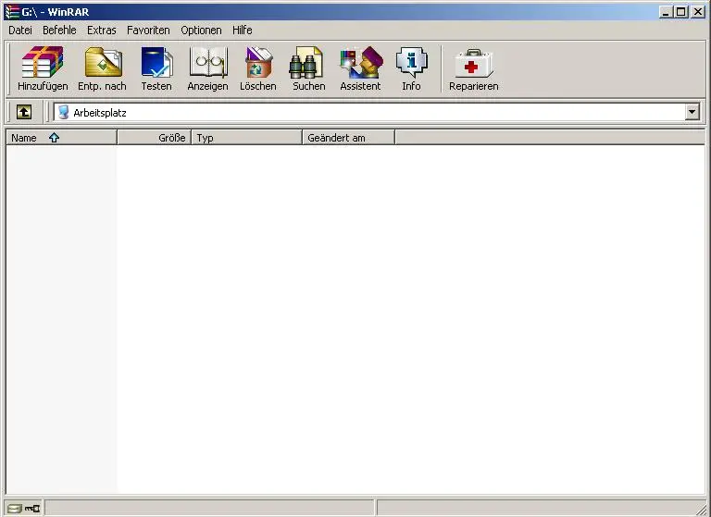Click the Reparieren first-aid icon
The width and height of the screenshot is (711, 517).
tap(474, 64)
